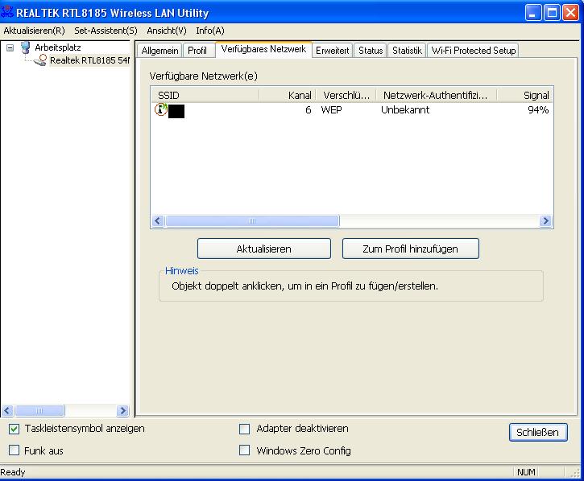Viewport: 584px width, 481px height.
Task: Open the Set-Assistent(S) menu
Action: [106, 31]
